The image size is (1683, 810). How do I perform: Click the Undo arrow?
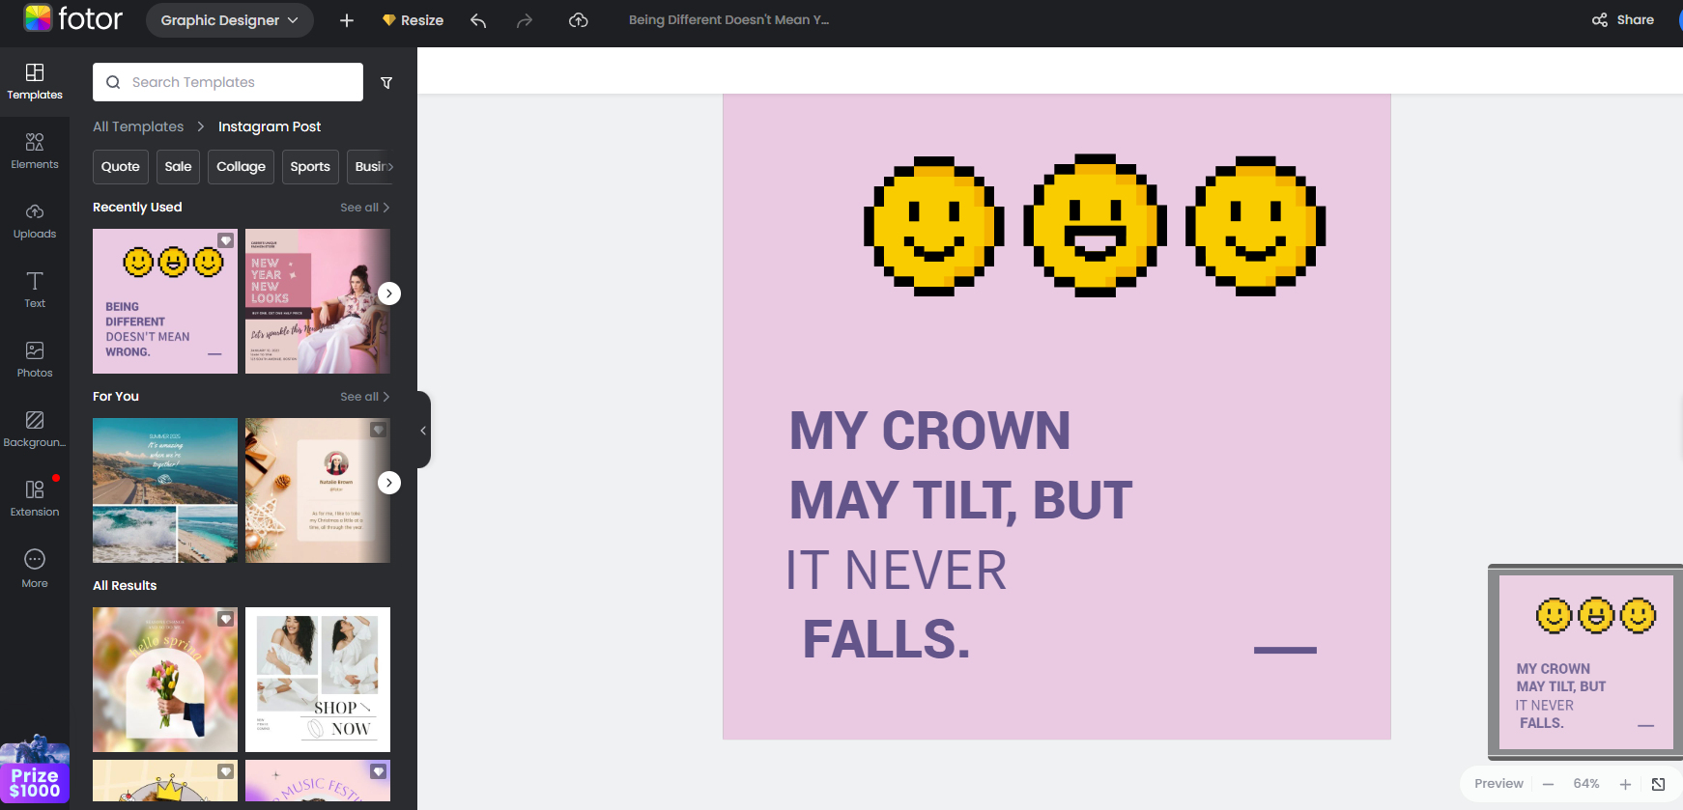click(x=478, y=20)
